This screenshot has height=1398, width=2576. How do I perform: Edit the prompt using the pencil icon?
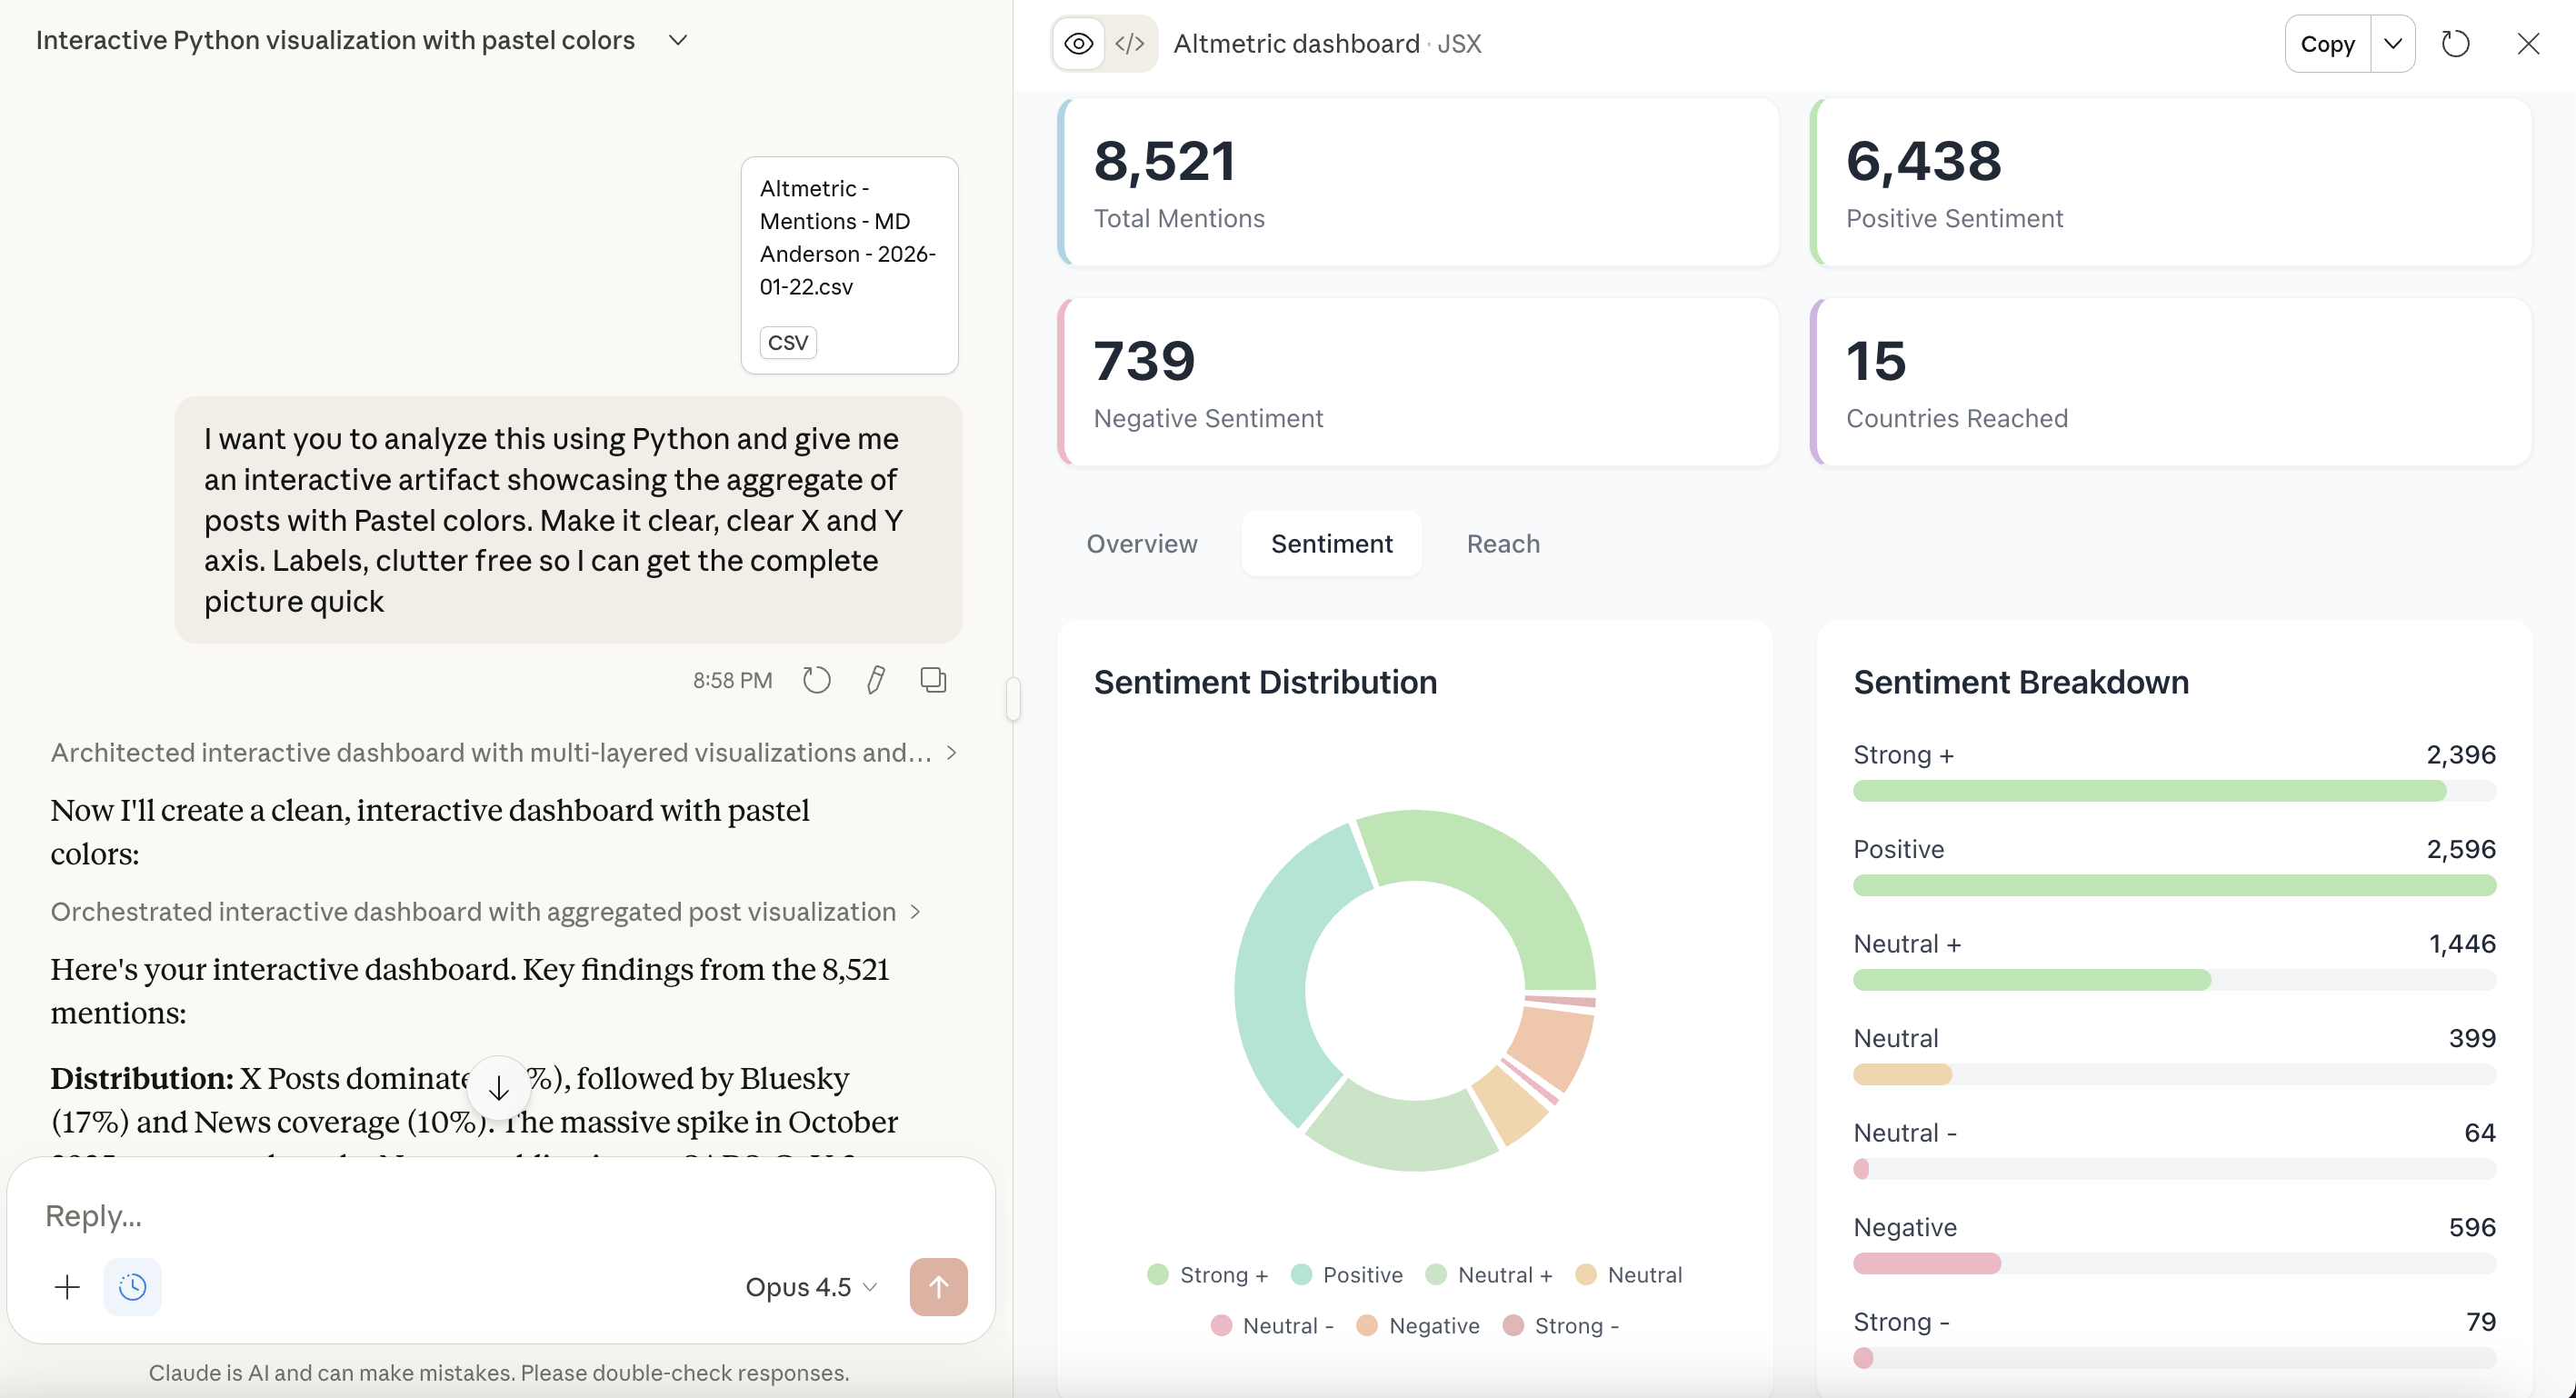876,679
